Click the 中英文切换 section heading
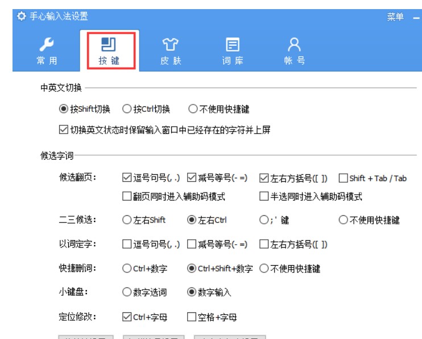422x339 pixels. (61, 87)
